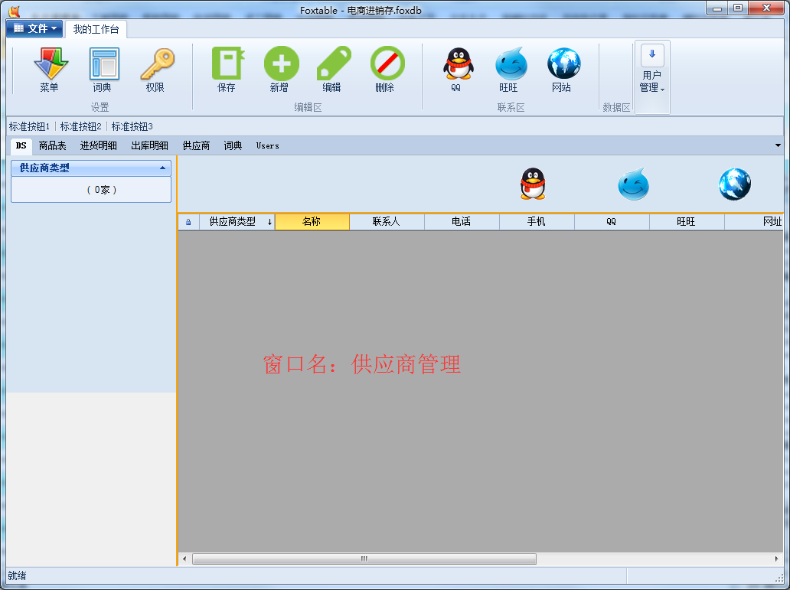This screenshot has width=790, height=590.
Task: Switch to the DS tab
Action: click(x=21, y=145)
